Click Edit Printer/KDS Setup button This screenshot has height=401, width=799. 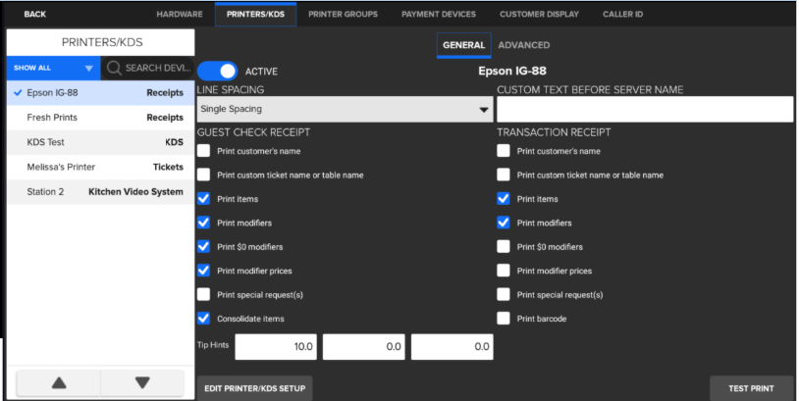[254, 388]
